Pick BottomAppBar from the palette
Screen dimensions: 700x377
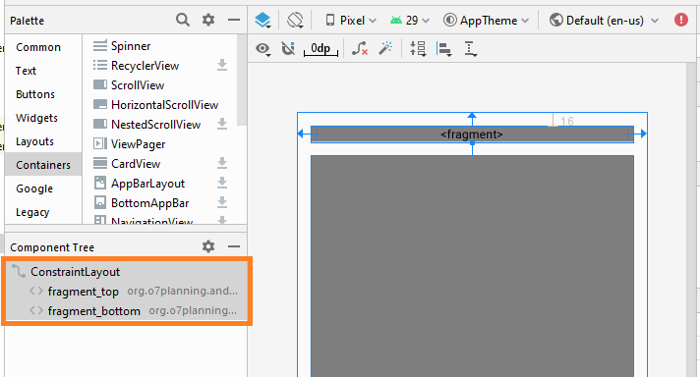pyautogui.click(x=150, y=203)
